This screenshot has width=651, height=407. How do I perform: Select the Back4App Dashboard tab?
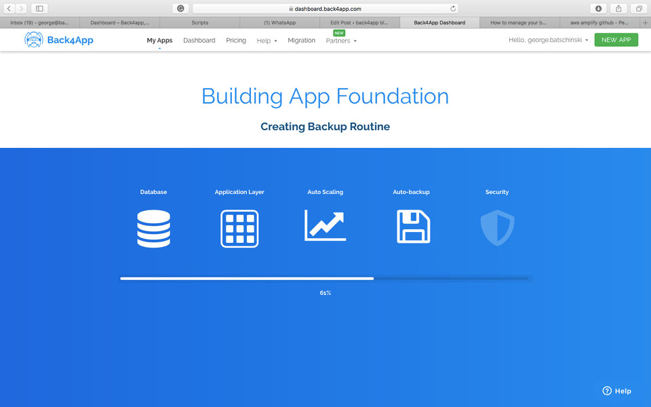click(439, 23)
